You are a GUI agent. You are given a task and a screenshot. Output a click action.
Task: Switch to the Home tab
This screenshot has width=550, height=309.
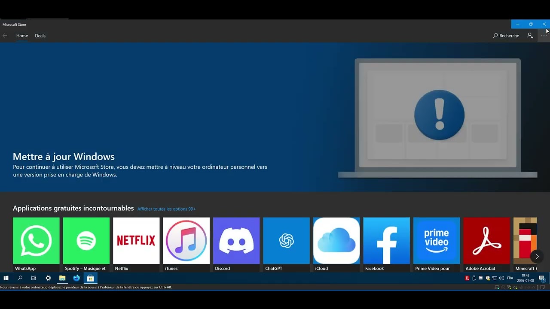pos(22,36)
